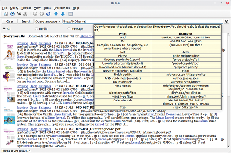Open the Help menu
This screenshot has height=153, width=231.
tap(76, 8)
